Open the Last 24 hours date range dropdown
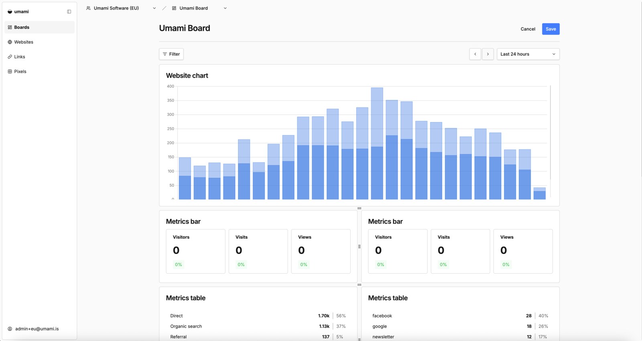 click(x=528, y=54)
